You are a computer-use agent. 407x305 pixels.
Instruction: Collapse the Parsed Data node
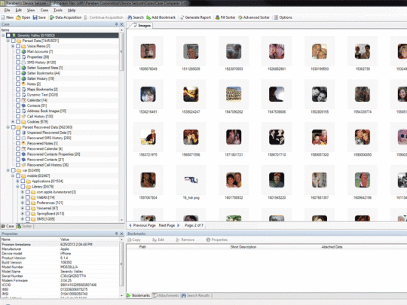pyautogui.click(x=8, y=41)
